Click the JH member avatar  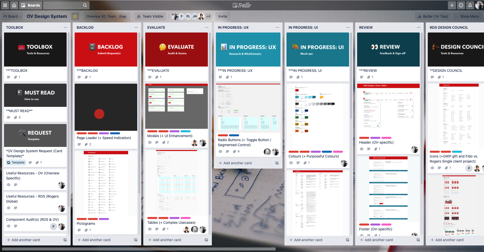click(195, 16)
